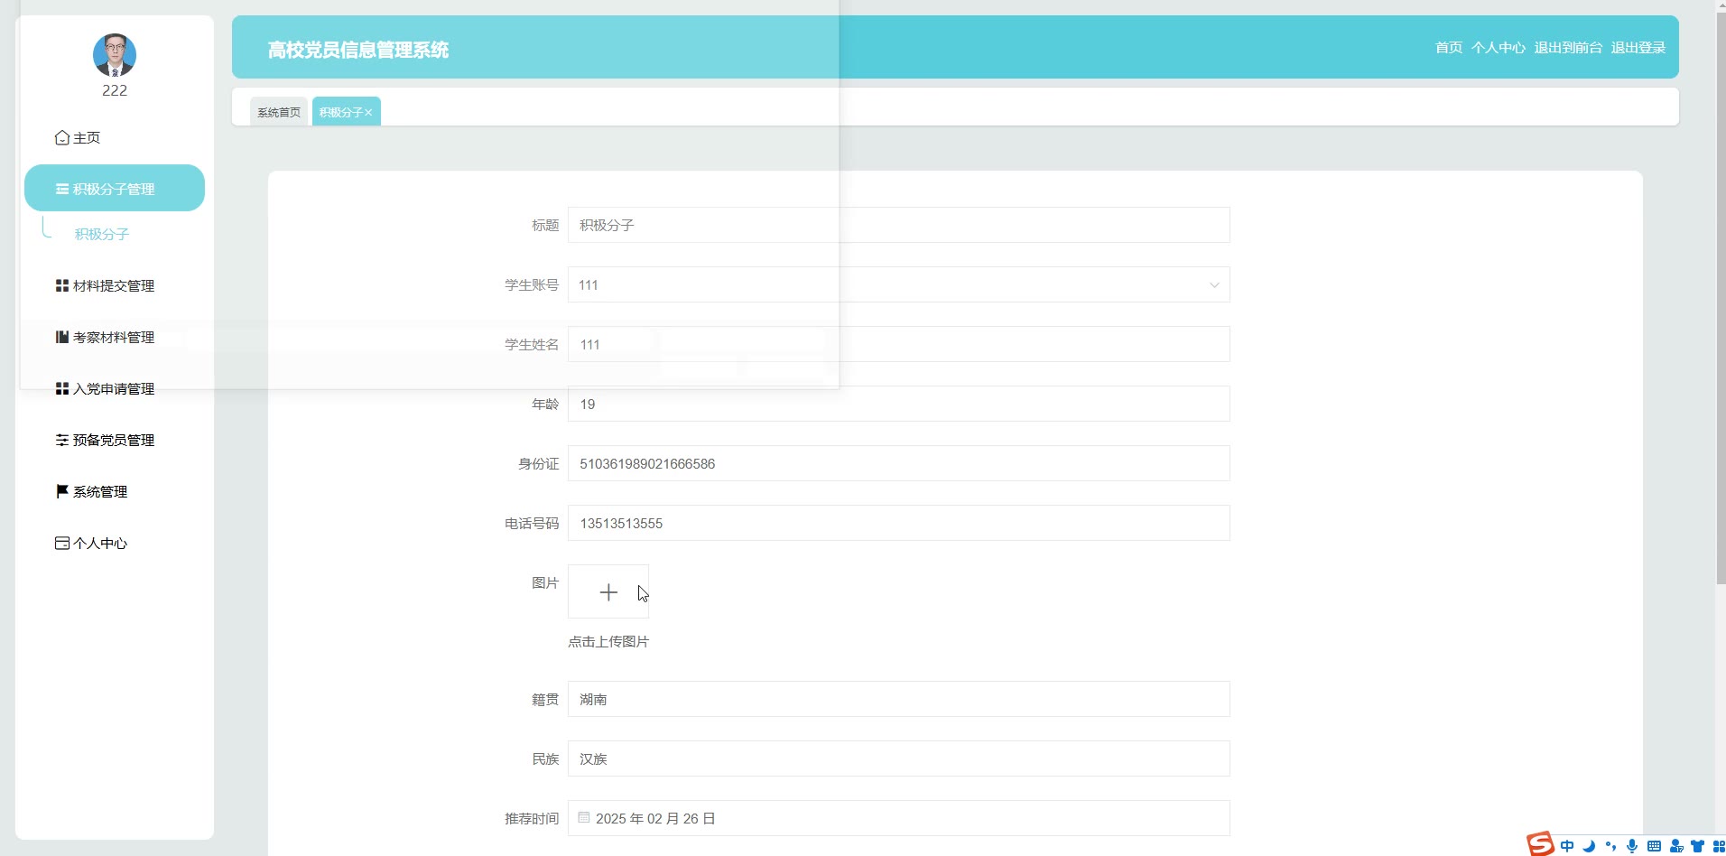Click the 年龄 input field
1726x856 pixels.
898,404
